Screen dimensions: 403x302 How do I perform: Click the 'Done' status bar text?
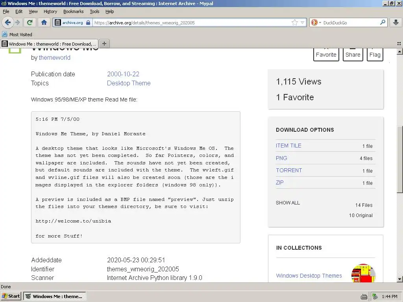(6, 287)
